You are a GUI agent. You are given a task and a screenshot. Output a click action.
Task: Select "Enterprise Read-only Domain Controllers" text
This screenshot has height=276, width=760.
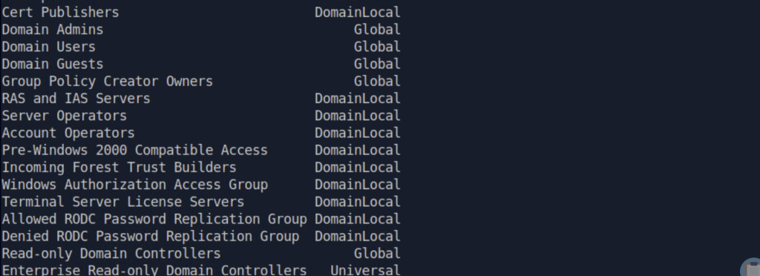154,270
